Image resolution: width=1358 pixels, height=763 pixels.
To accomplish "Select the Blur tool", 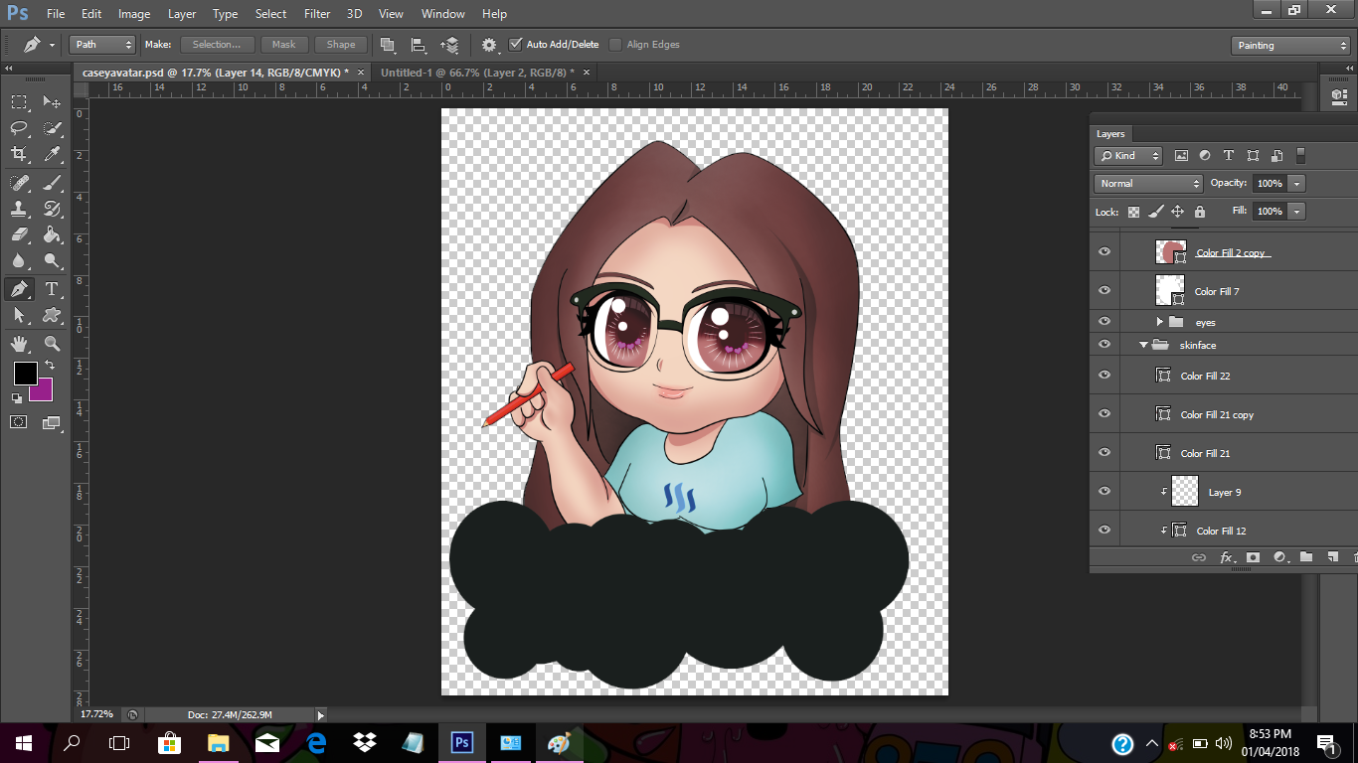I will (19, 261).
